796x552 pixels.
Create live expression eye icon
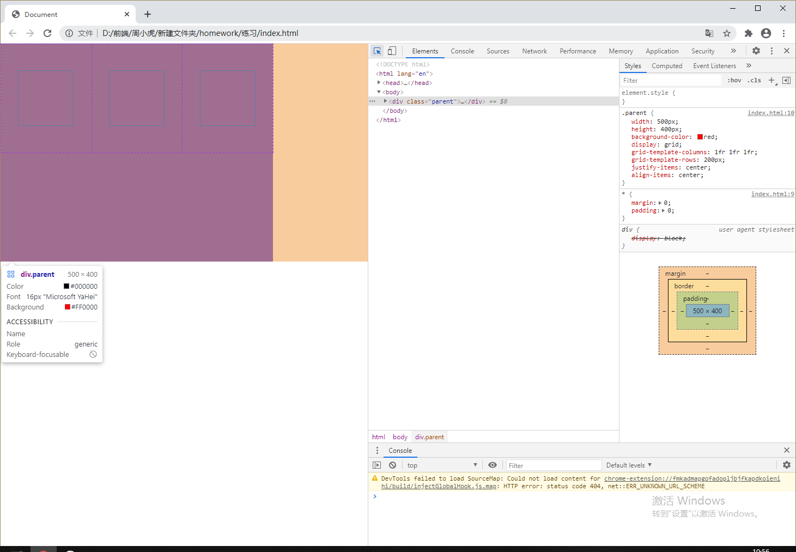[493, 465]
